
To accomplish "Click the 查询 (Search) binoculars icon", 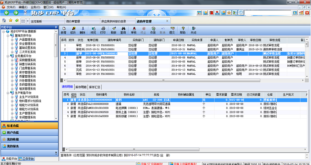I will click(x=123, y=30).
